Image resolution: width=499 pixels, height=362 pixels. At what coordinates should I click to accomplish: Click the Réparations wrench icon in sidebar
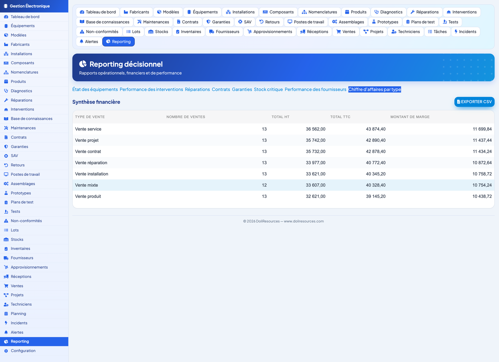point(6,100)
